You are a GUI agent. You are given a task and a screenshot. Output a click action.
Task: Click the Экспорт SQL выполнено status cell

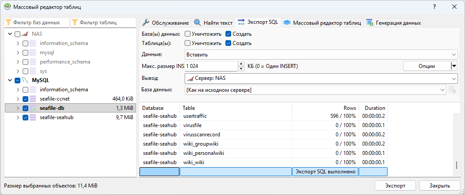click(325, 172)
